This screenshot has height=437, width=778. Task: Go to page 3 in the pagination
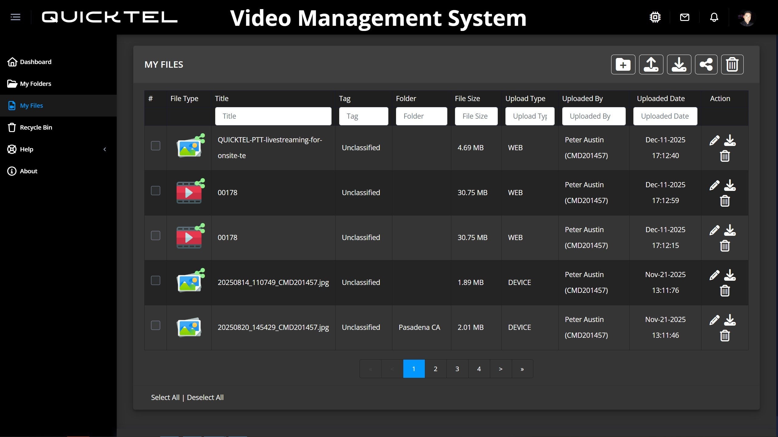point(457,369)
